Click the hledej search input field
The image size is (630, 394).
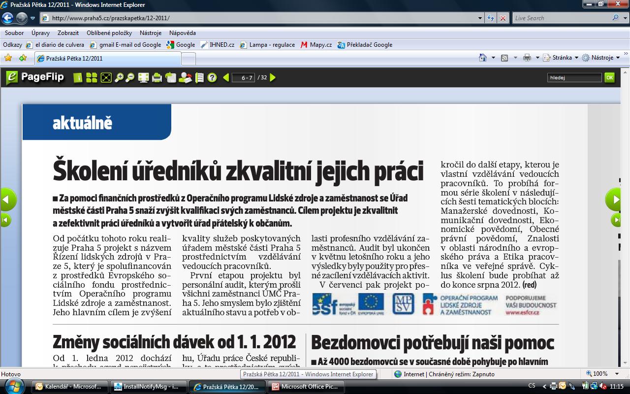click(574, 77)
